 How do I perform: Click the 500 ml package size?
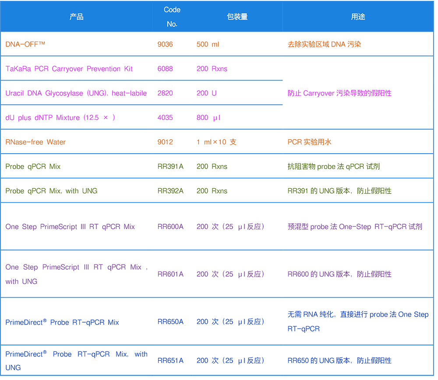(208, 44)
